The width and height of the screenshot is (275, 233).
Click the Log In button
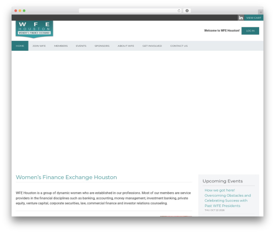click(250, 31)
